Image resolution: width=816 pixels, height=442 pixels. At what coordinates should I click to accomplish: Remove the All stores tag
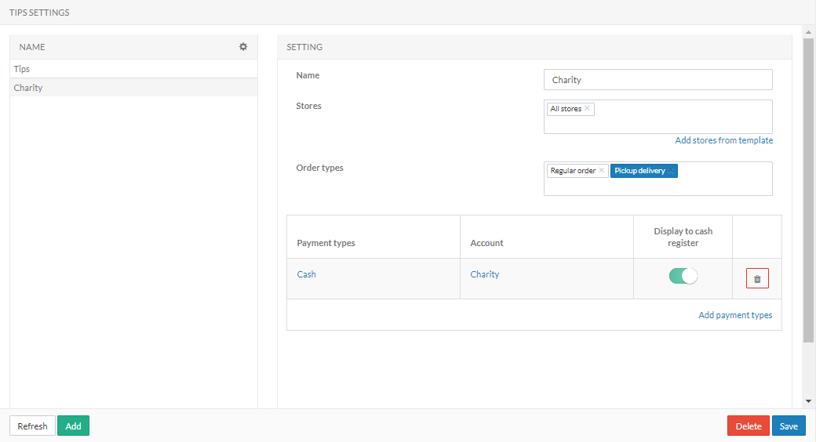point(588,109)
